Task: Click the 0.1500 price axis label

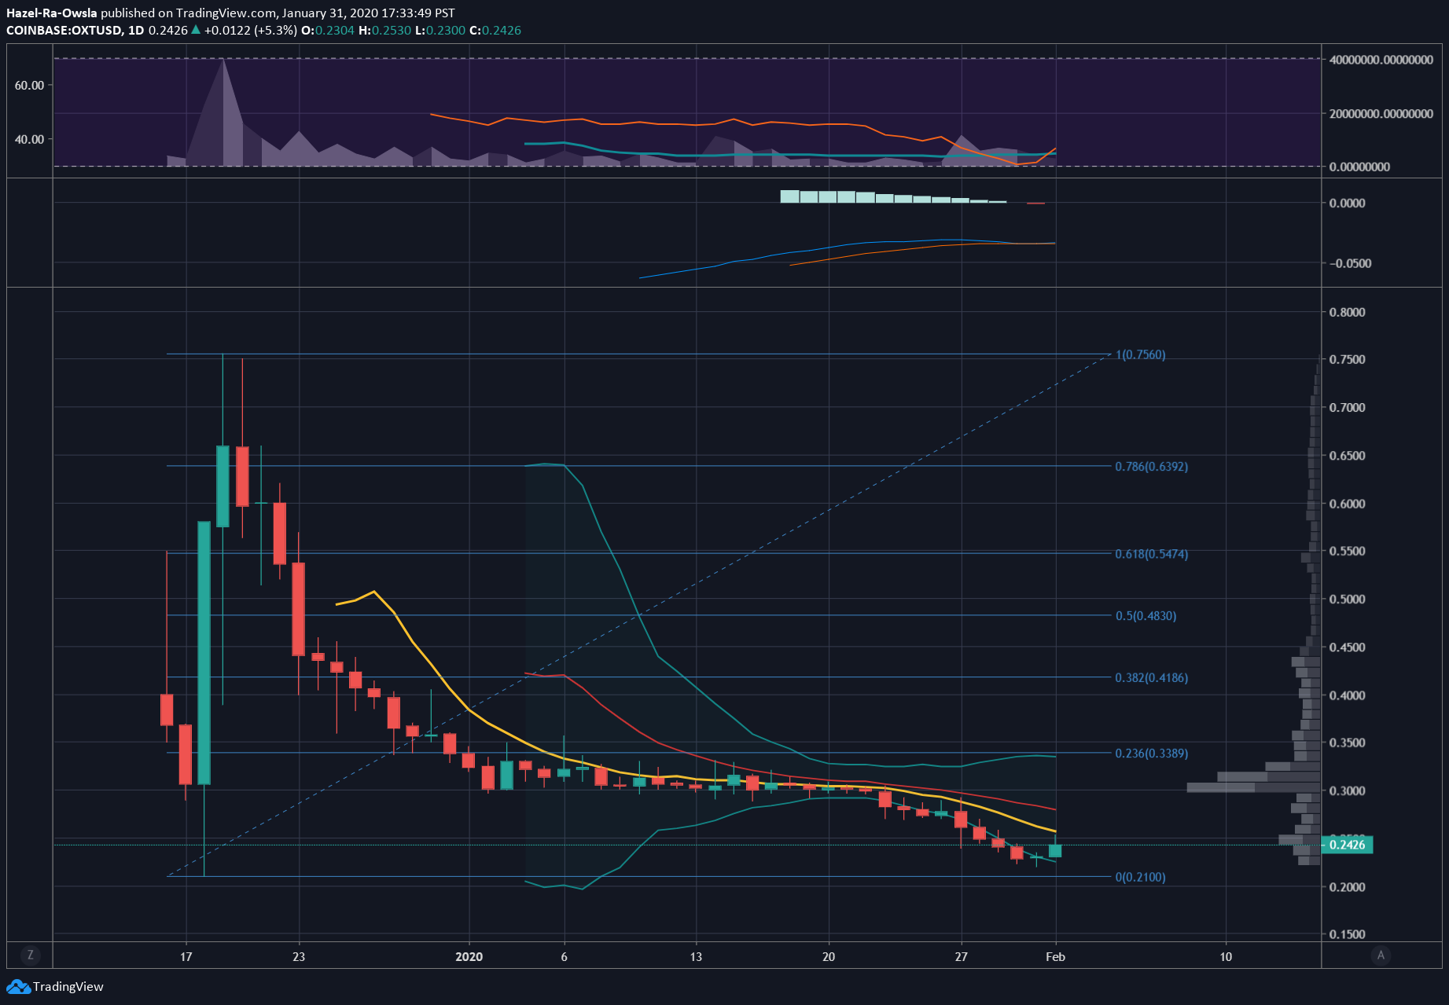Action: [x=1347, y=934]
